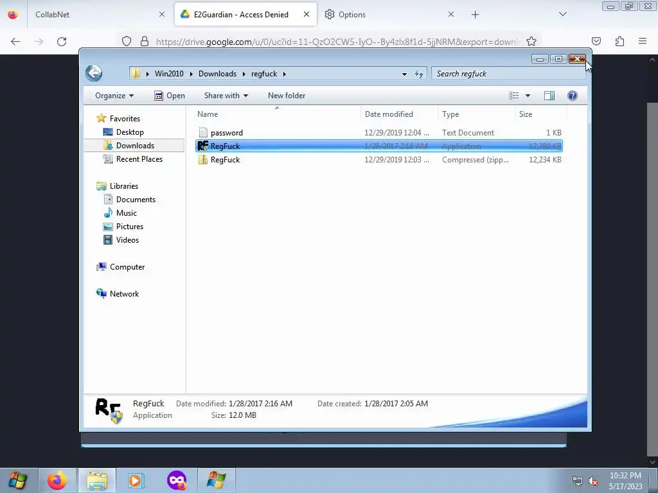Expand the arrow after Downloads breadcrumb

[244, 74]
